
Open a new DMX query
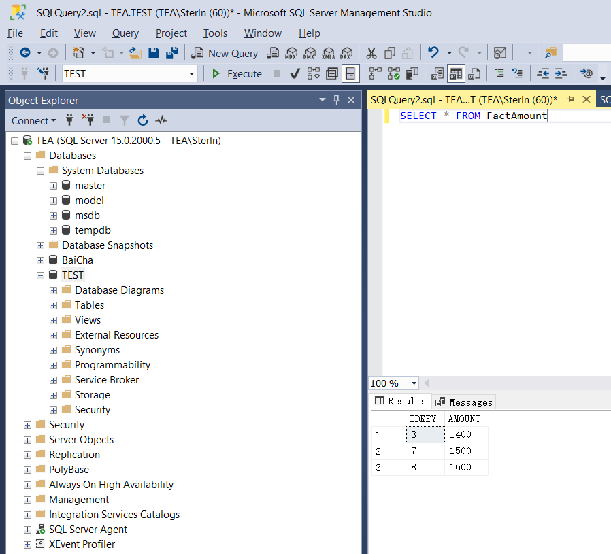tap(310, 53)
